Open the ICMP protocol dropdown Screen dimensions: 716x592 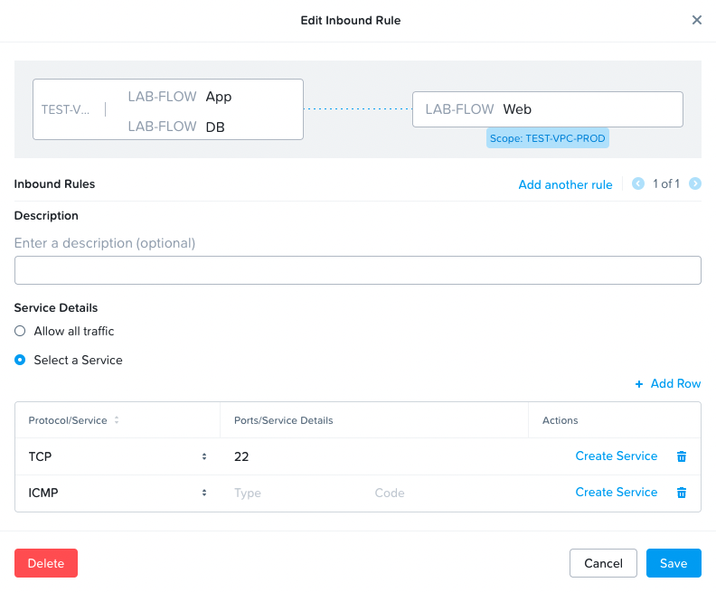[118, 493]
